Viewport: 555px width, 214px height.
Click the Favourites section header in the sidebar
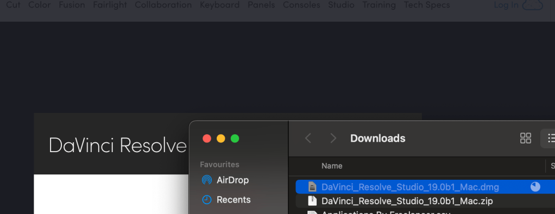[219, 165]
